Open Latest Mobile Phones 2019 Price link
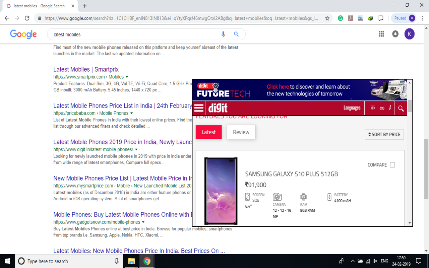Viewport: 429px width, 268px height. (123, 142)
